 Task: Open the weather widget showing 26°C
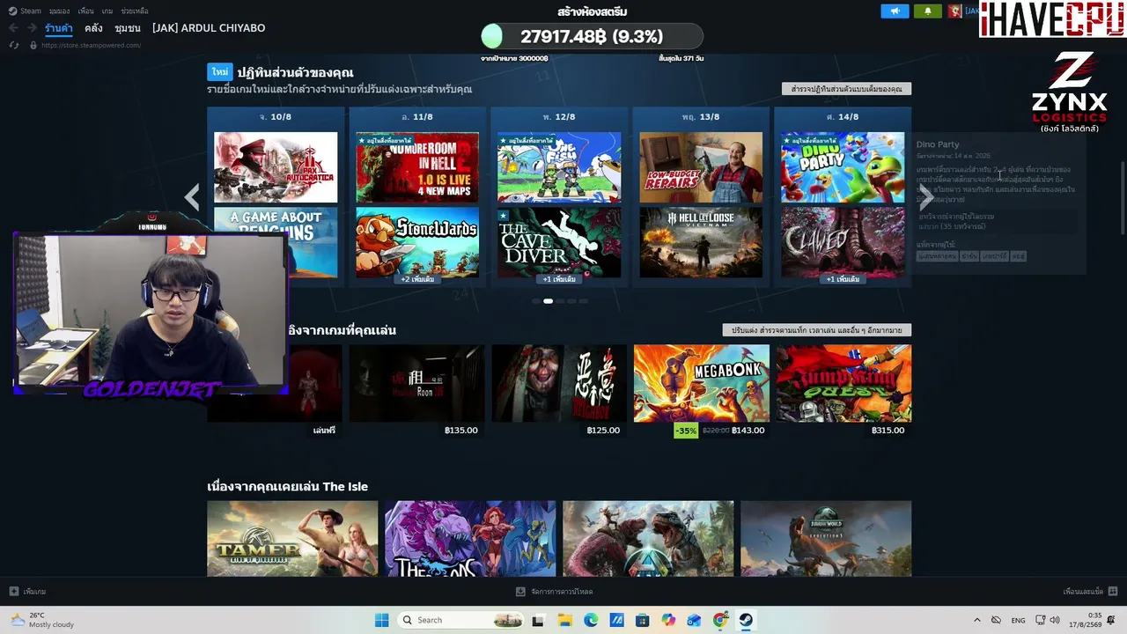pyautogui.click(x=42, y=620)
